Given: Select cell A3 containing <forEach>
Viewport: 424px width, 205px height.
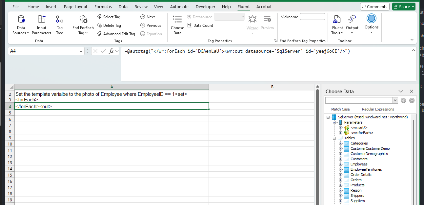Looking at the screenshot, I should (x=112, y=100).
